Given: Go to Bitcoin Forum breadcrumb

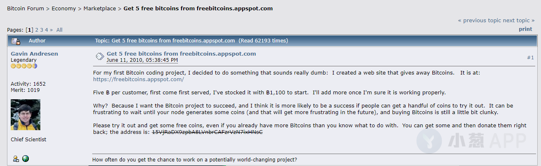Looking at the screenshot, I should (x=26, y=8).
